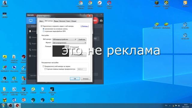Screen dimensions: 192x108
Task: Confirm the dialog with OK
Action: click(x=75, y=79)
